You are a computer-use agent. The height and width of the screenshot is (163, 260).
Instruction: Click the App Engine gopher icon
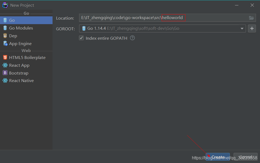point(5,43)
